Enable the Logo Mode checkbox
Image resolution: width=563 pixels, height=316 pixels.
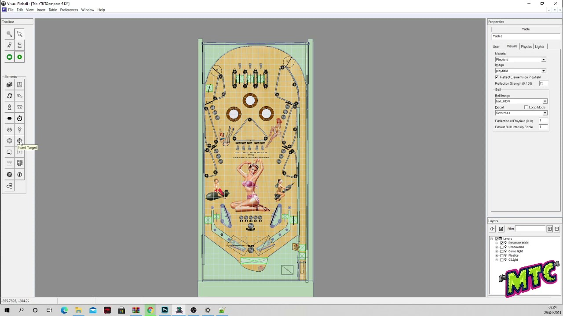pyautogui.click(x=526, y=108)
